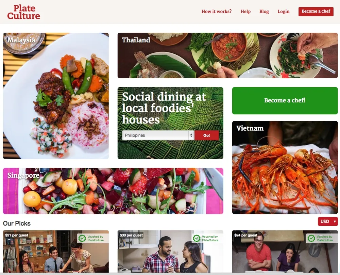Open the Malaysia food tile
The width and height of the screenshot is (340, 275).
pyautogui.click(x=56, y=96)
